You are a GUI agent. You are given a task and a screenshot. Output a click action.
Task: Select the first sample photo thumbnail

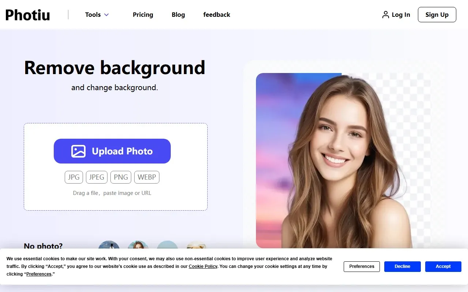point(109,245)
